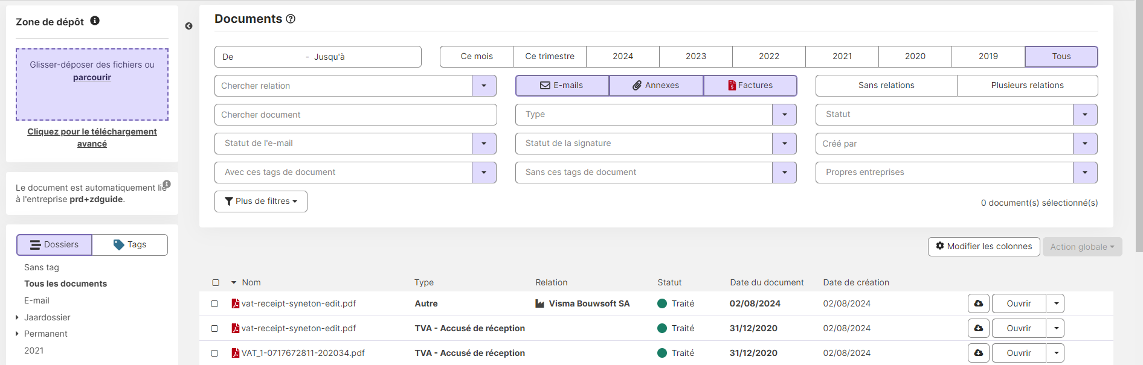Viewport: 1143px width, 365px height.
Task: Filter documents by year 2023
Action: pos(696,56)
